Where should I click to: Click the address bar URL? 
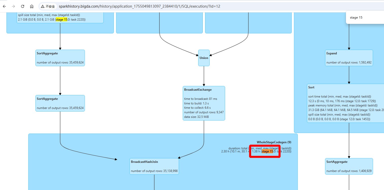click(x=139, y=6)
